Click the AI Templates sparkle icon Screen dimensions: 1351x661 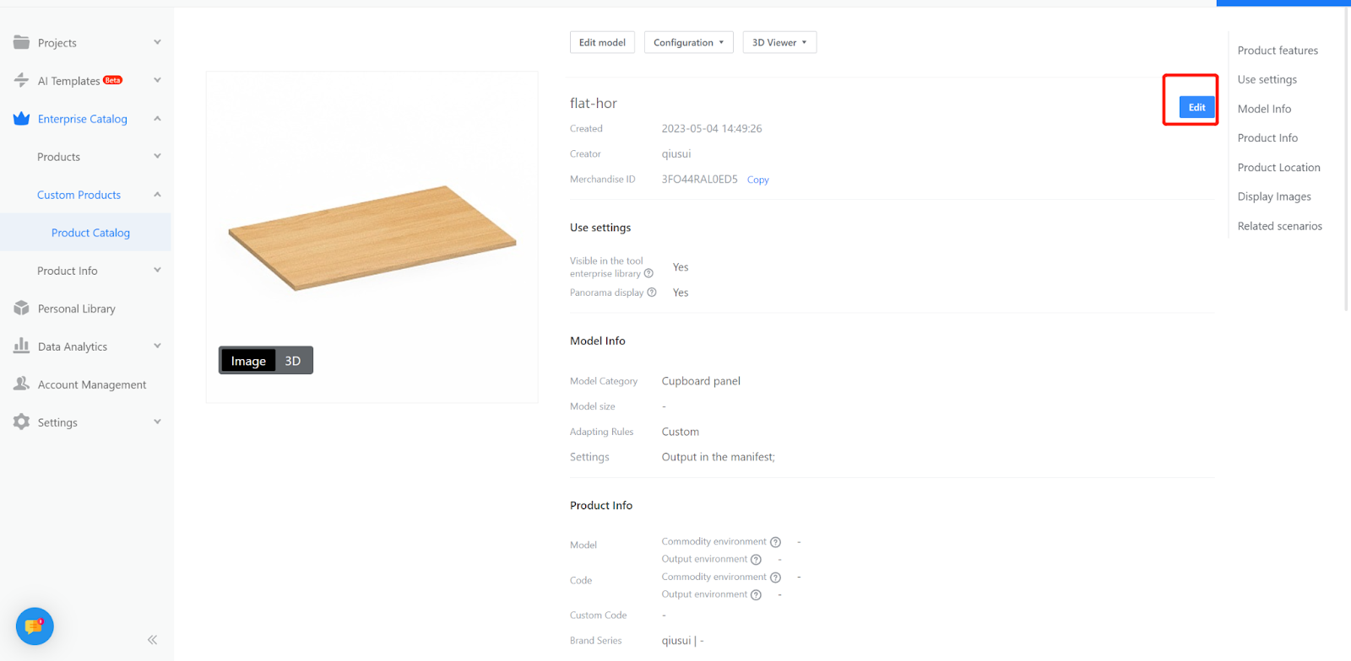[x=22, y=80]
